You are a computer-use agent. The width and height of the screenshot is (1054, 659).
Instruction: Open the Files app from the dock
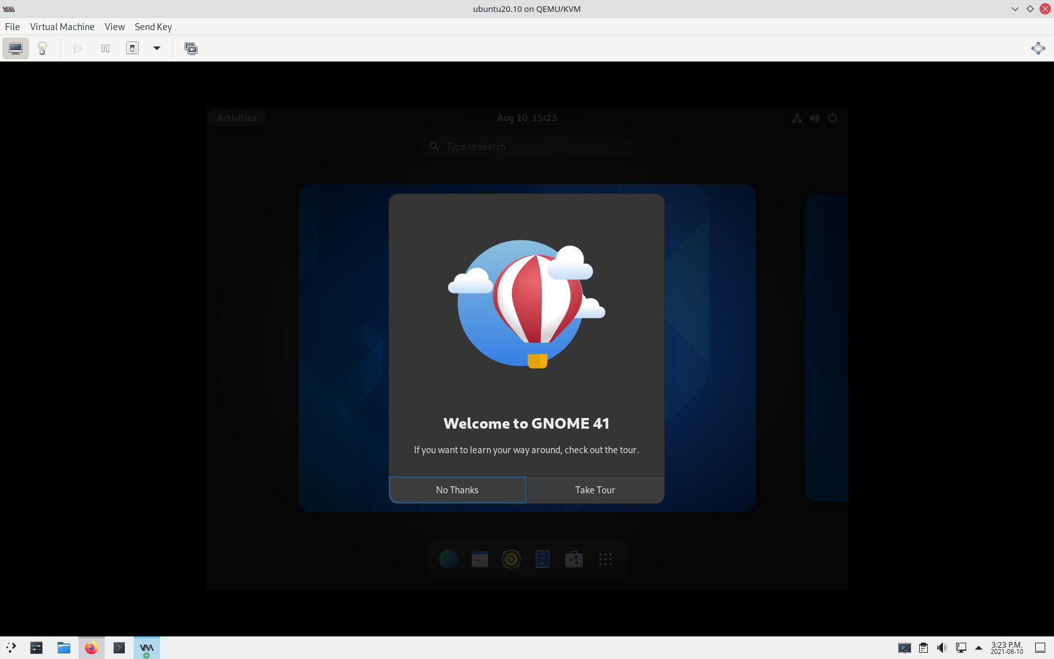(x=542, y=559)
